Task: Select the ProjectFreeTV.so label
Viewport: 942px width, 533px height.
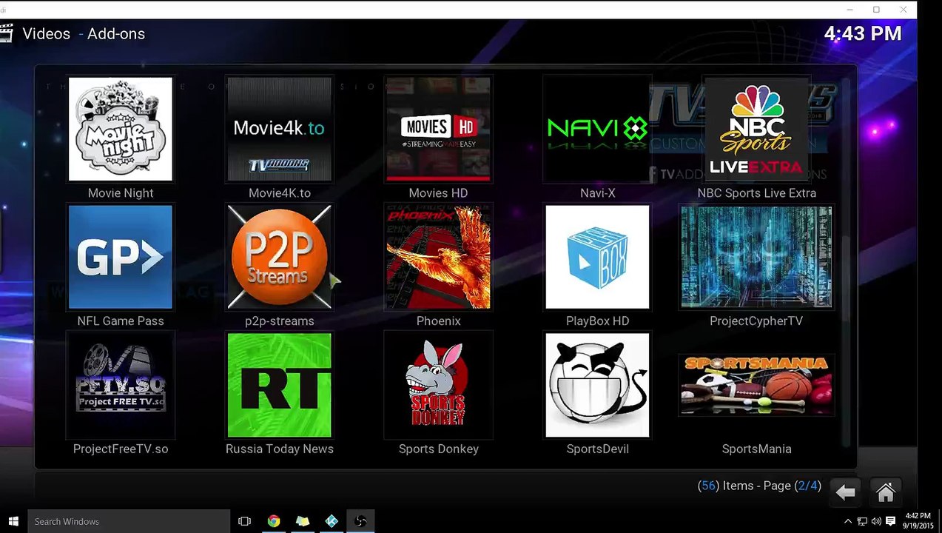Action: [x=121, y=449]
